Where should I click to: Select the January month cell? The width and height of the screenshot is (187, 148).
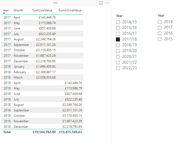[19, 67]
